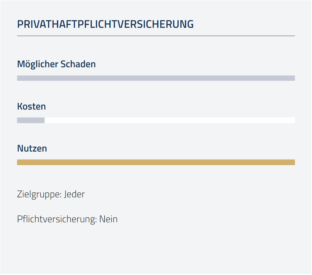312x275 pixels.
Task: Click the value Nein after Pflichtversicherung
Action: [108, 219]
